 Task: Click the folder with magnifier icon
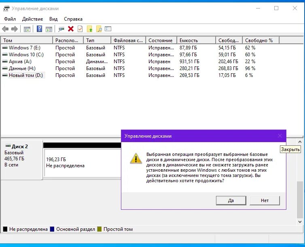[99, 29]
